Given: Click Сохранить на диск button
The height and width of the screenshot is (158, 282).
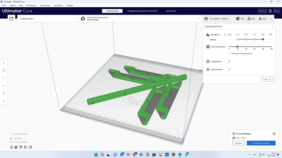Looking at the screenshot, I should tap(261, 143).
